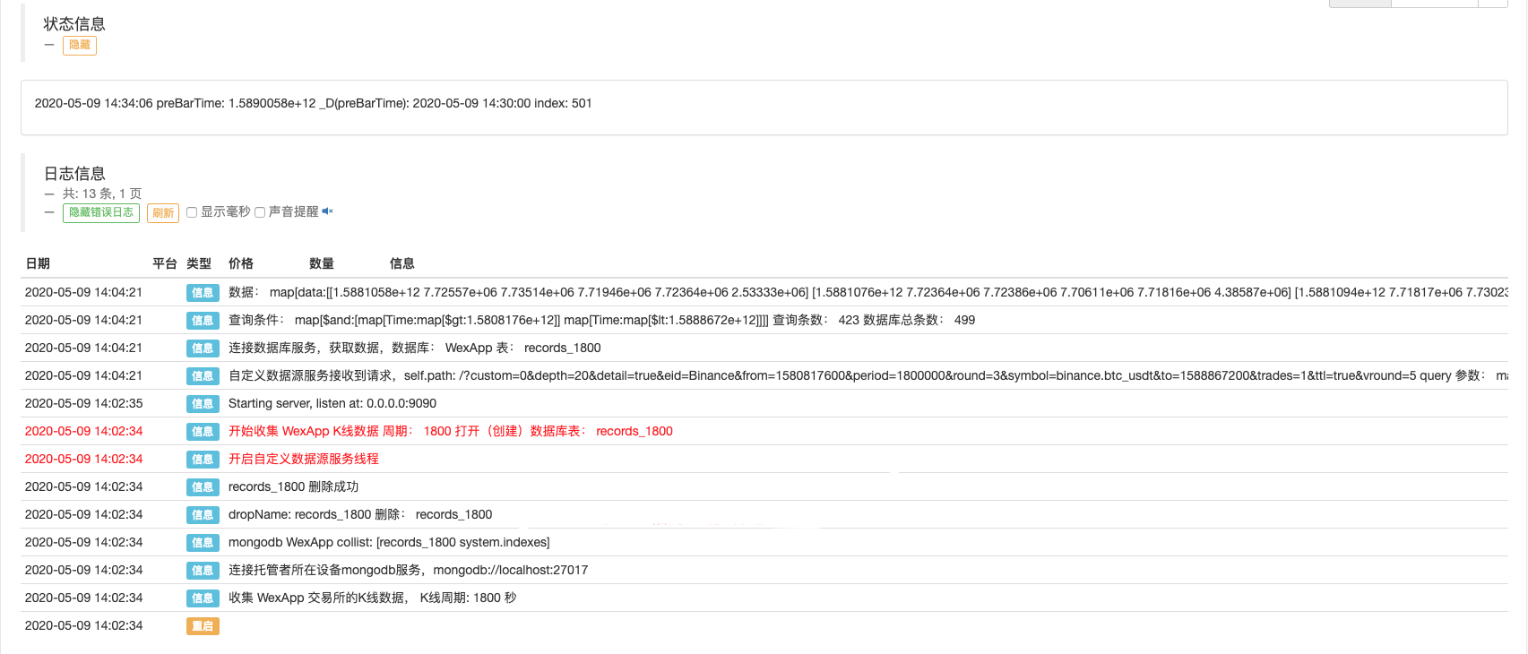Click the 平台 column header

point(165,263)
